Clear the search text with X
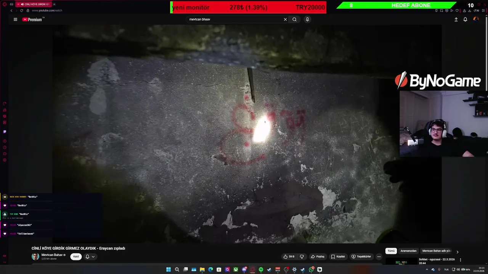The height and width of the screenshot is (274, 488). pyautogui.click(x=285, y=19)
